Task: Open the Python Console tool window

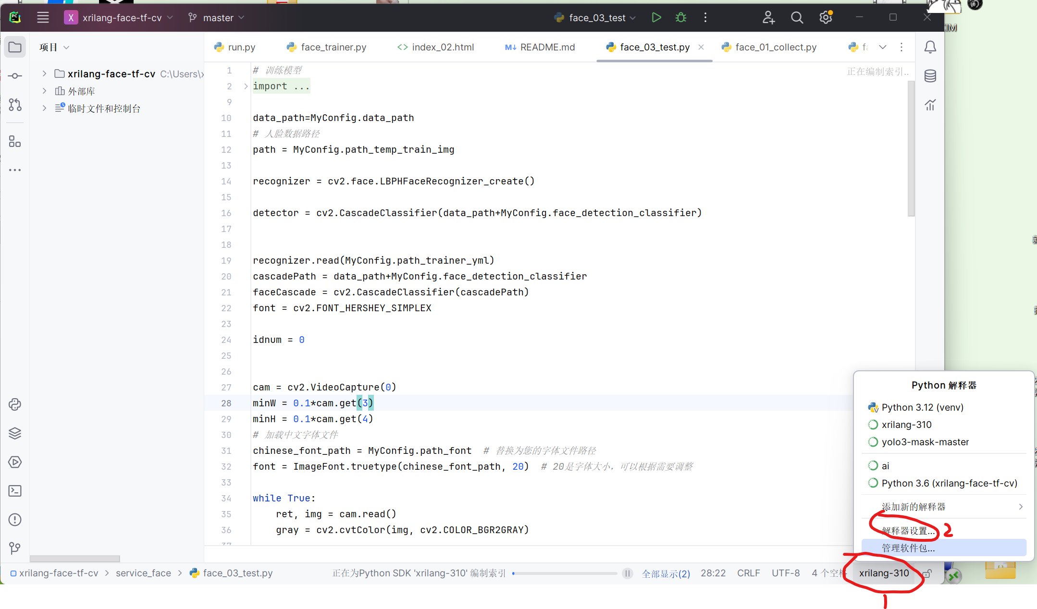Action: 15,404
